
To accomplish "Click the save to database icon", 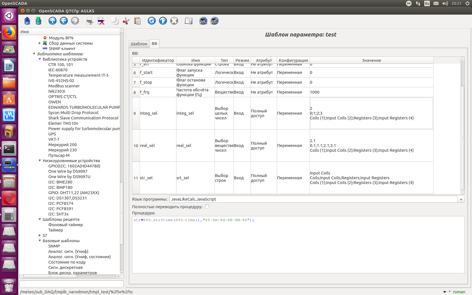I will point(38,21).
